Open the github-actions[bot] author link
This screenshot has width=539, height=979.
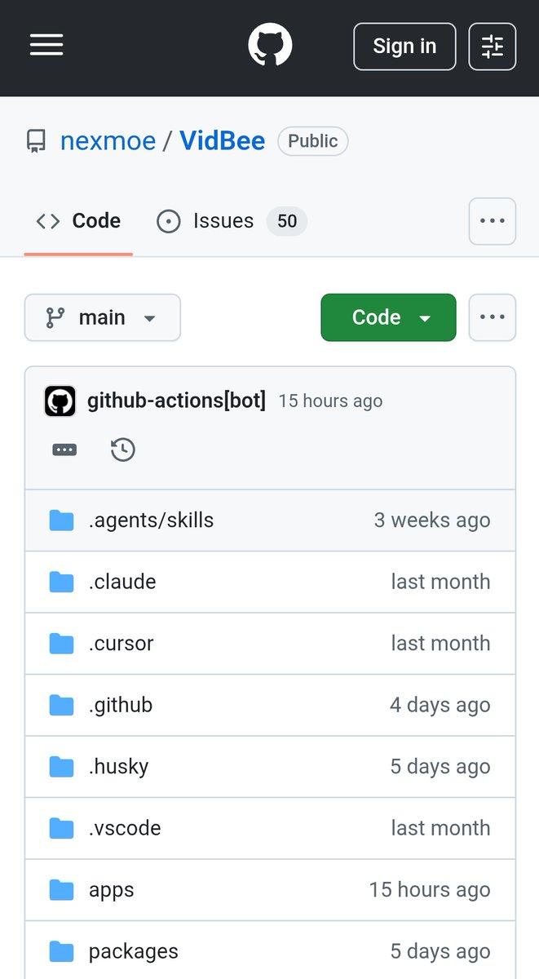click(176, 401)
